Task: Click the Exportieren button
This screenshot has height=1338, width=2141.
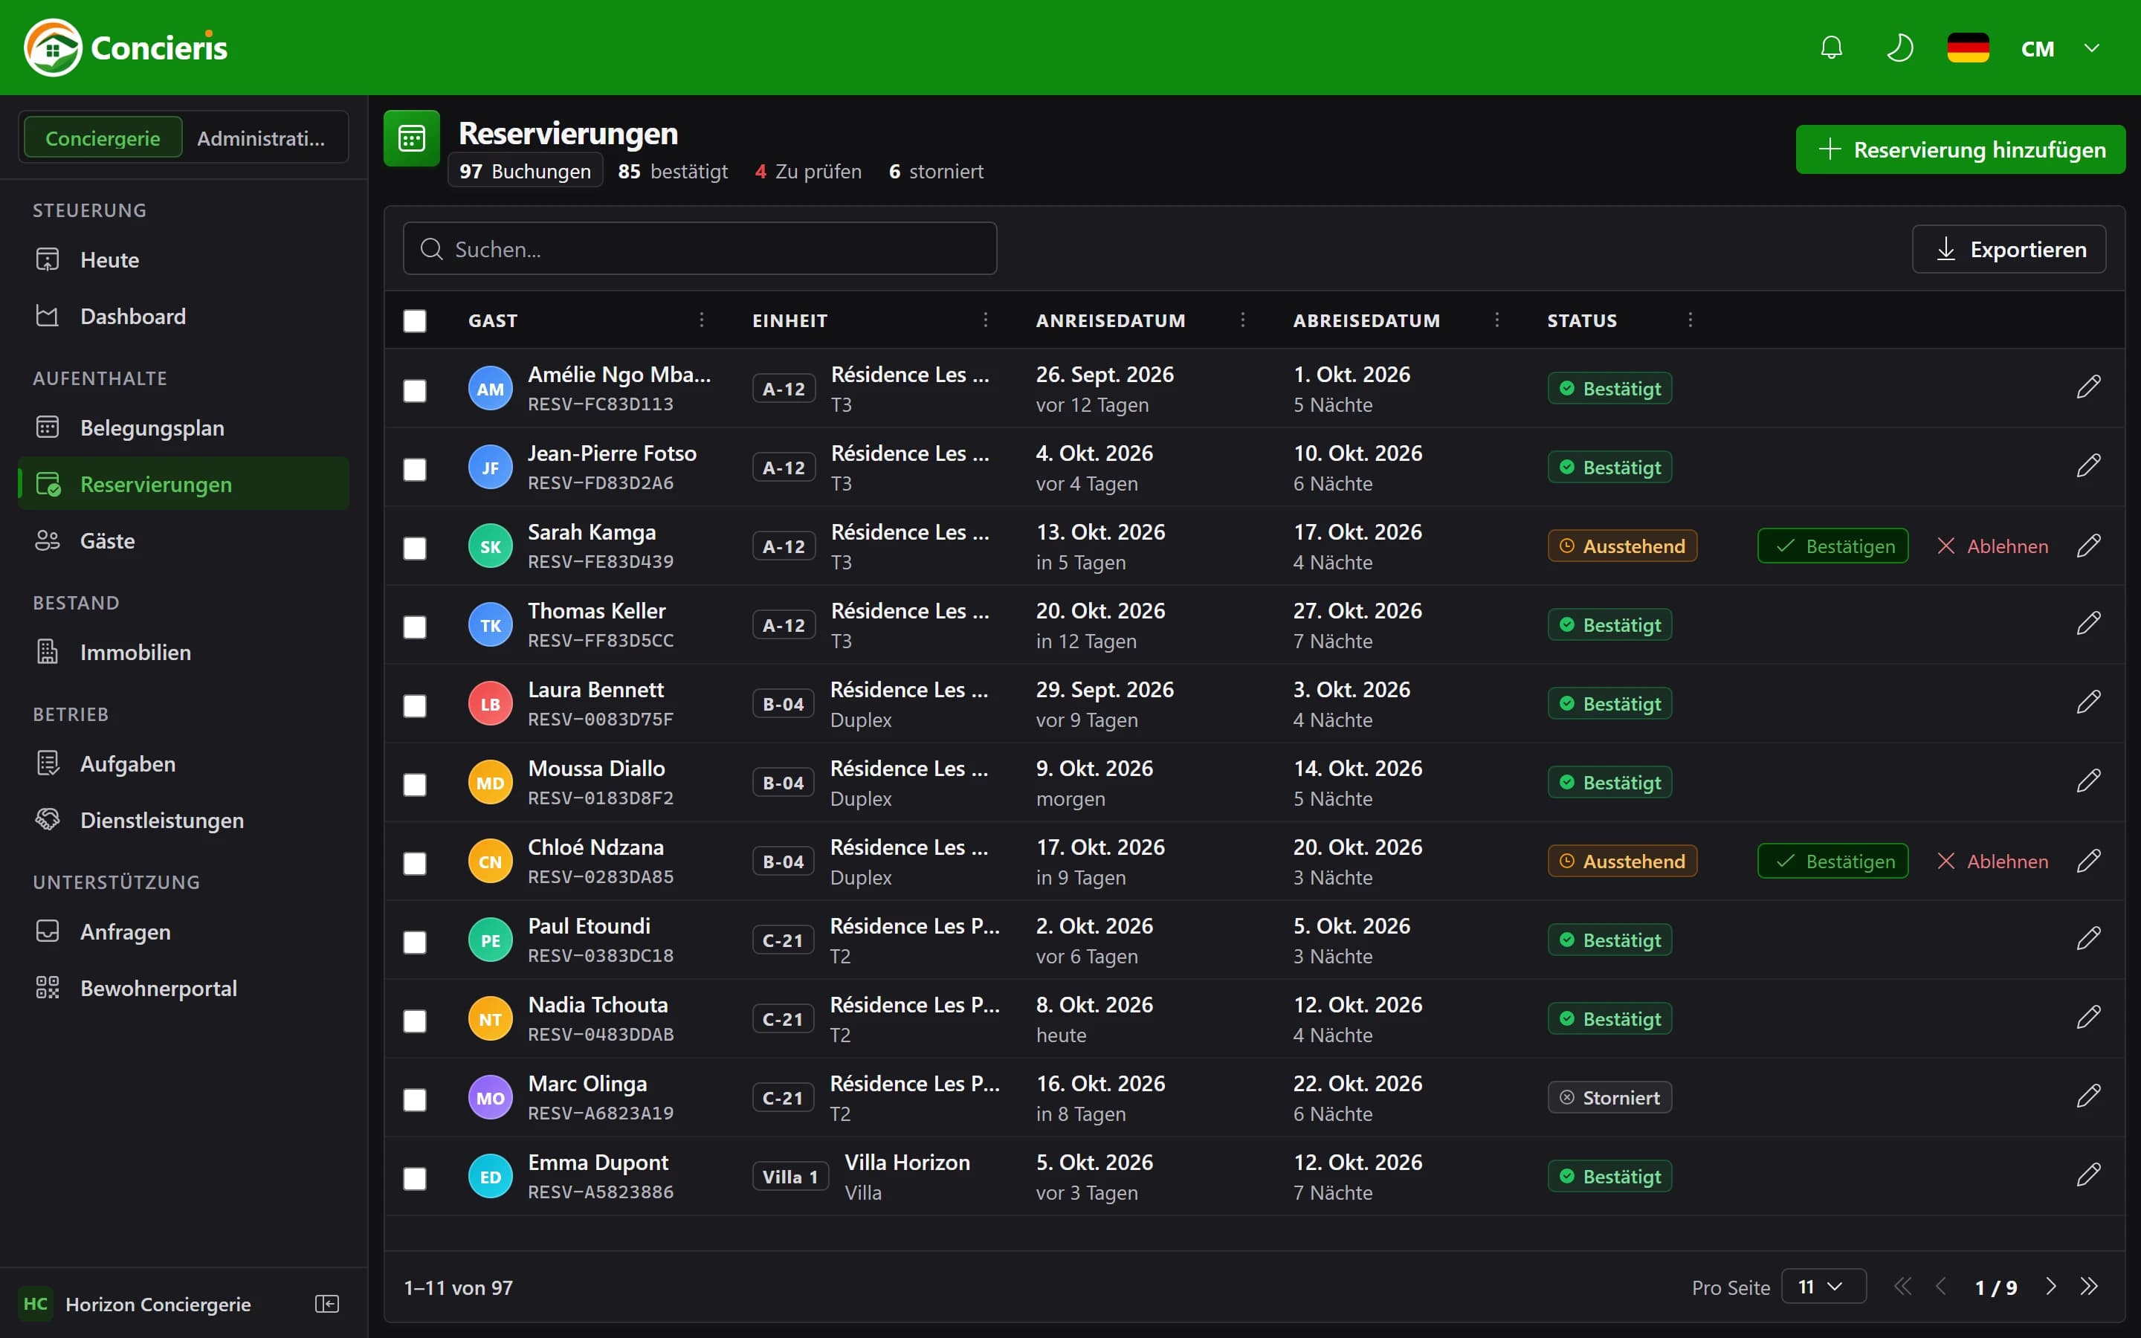Action: pos(2008,249)
